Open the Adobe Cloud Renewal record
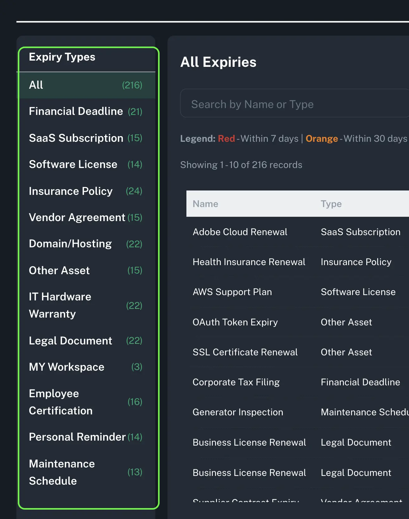Screen dimensions: 409x519 coord(240,232)
